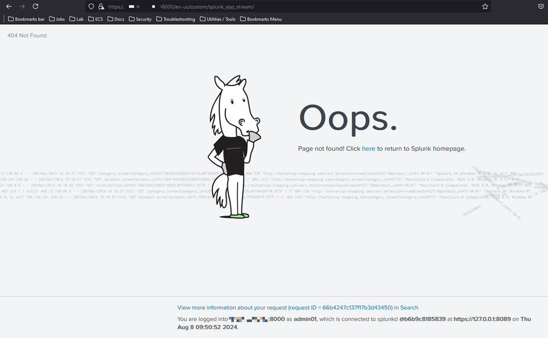The width and height of the screenshot is (548, 338).
Task: Open the Docs bookmark folder
Action: (x=116, y=19)
